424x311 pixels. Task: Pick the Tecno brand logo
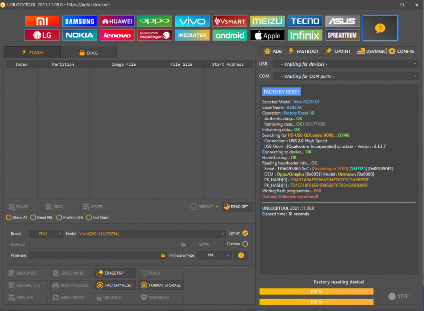(305, 21)
